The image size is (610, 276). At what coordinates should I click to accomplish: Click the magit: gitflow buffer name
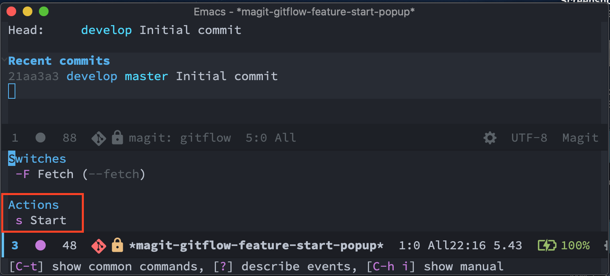[180, 138]
